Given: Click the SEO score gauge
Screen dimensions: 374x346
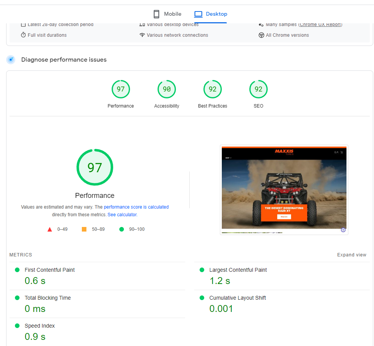Looking at the screenshot, I should (x=259, y=90).
